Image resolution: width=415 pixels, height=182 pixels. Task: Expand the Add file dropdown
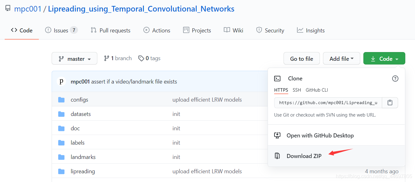[x=341, y=59]
